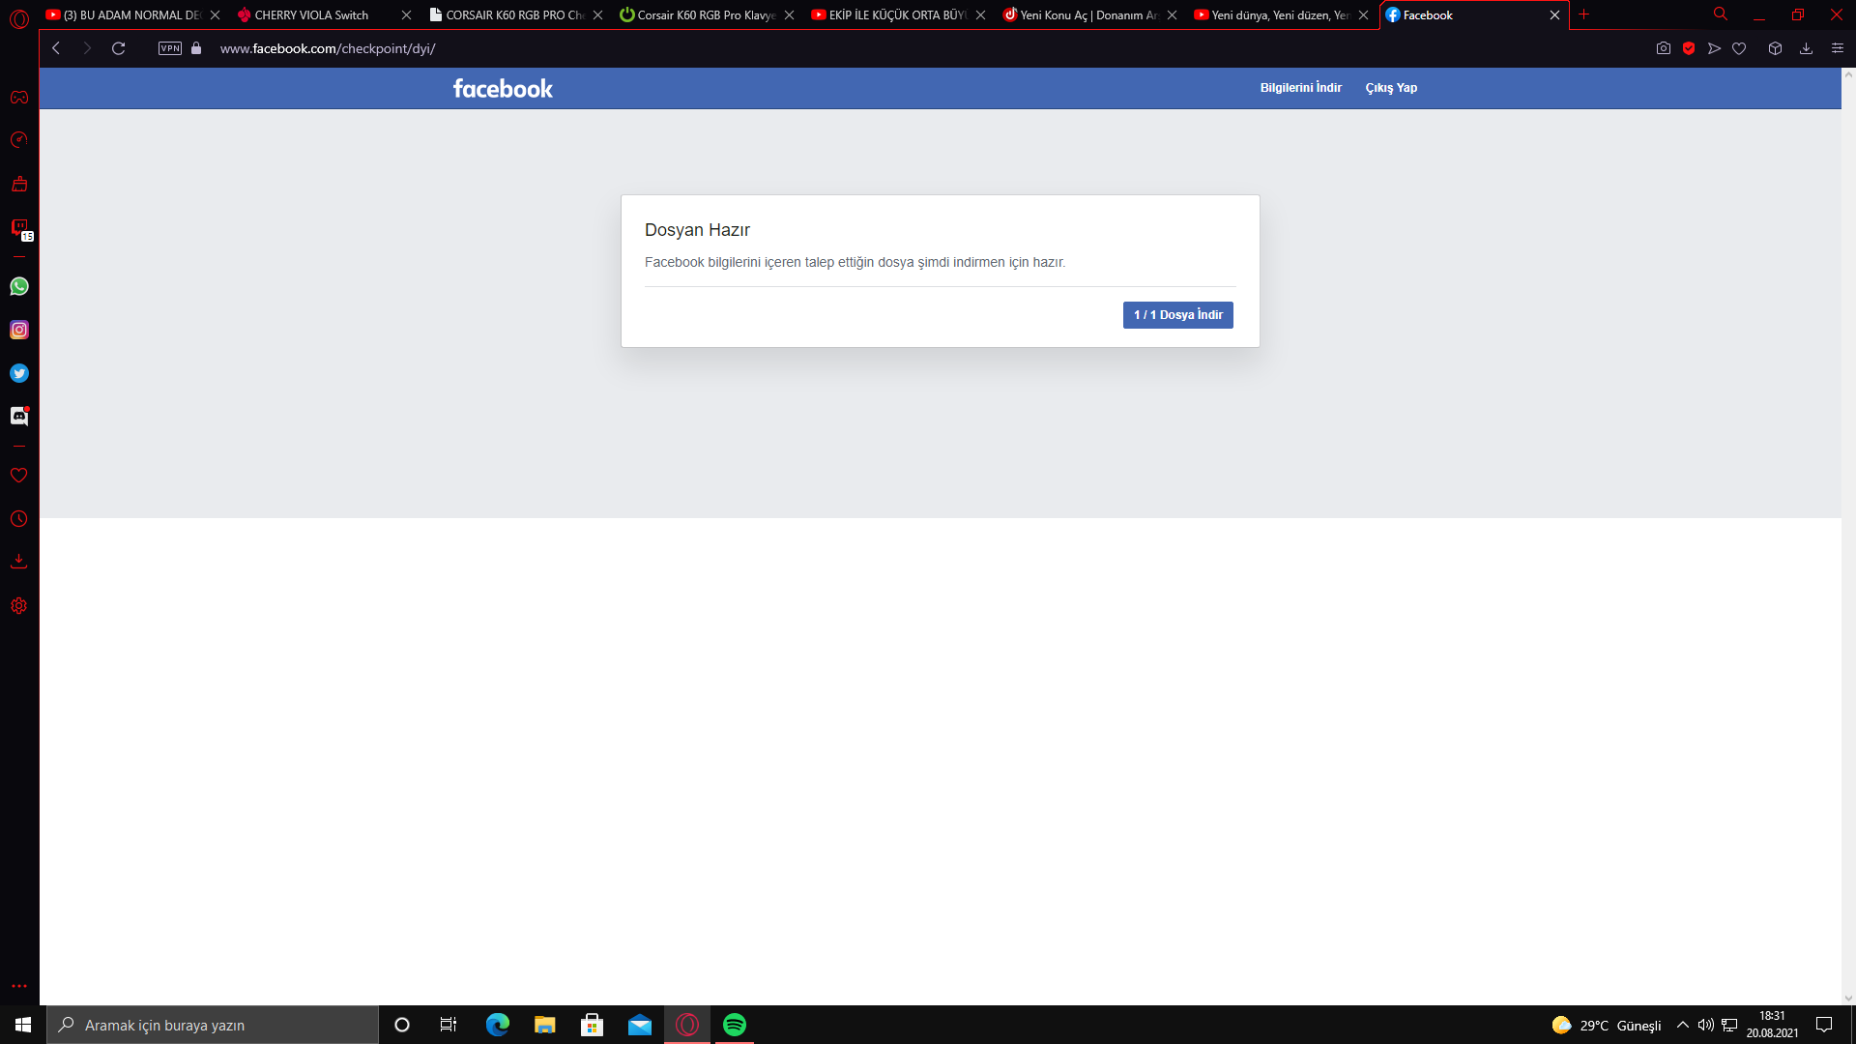Add page to bookmarks heart icon

pyautogui.click(x=1739, y=48)
